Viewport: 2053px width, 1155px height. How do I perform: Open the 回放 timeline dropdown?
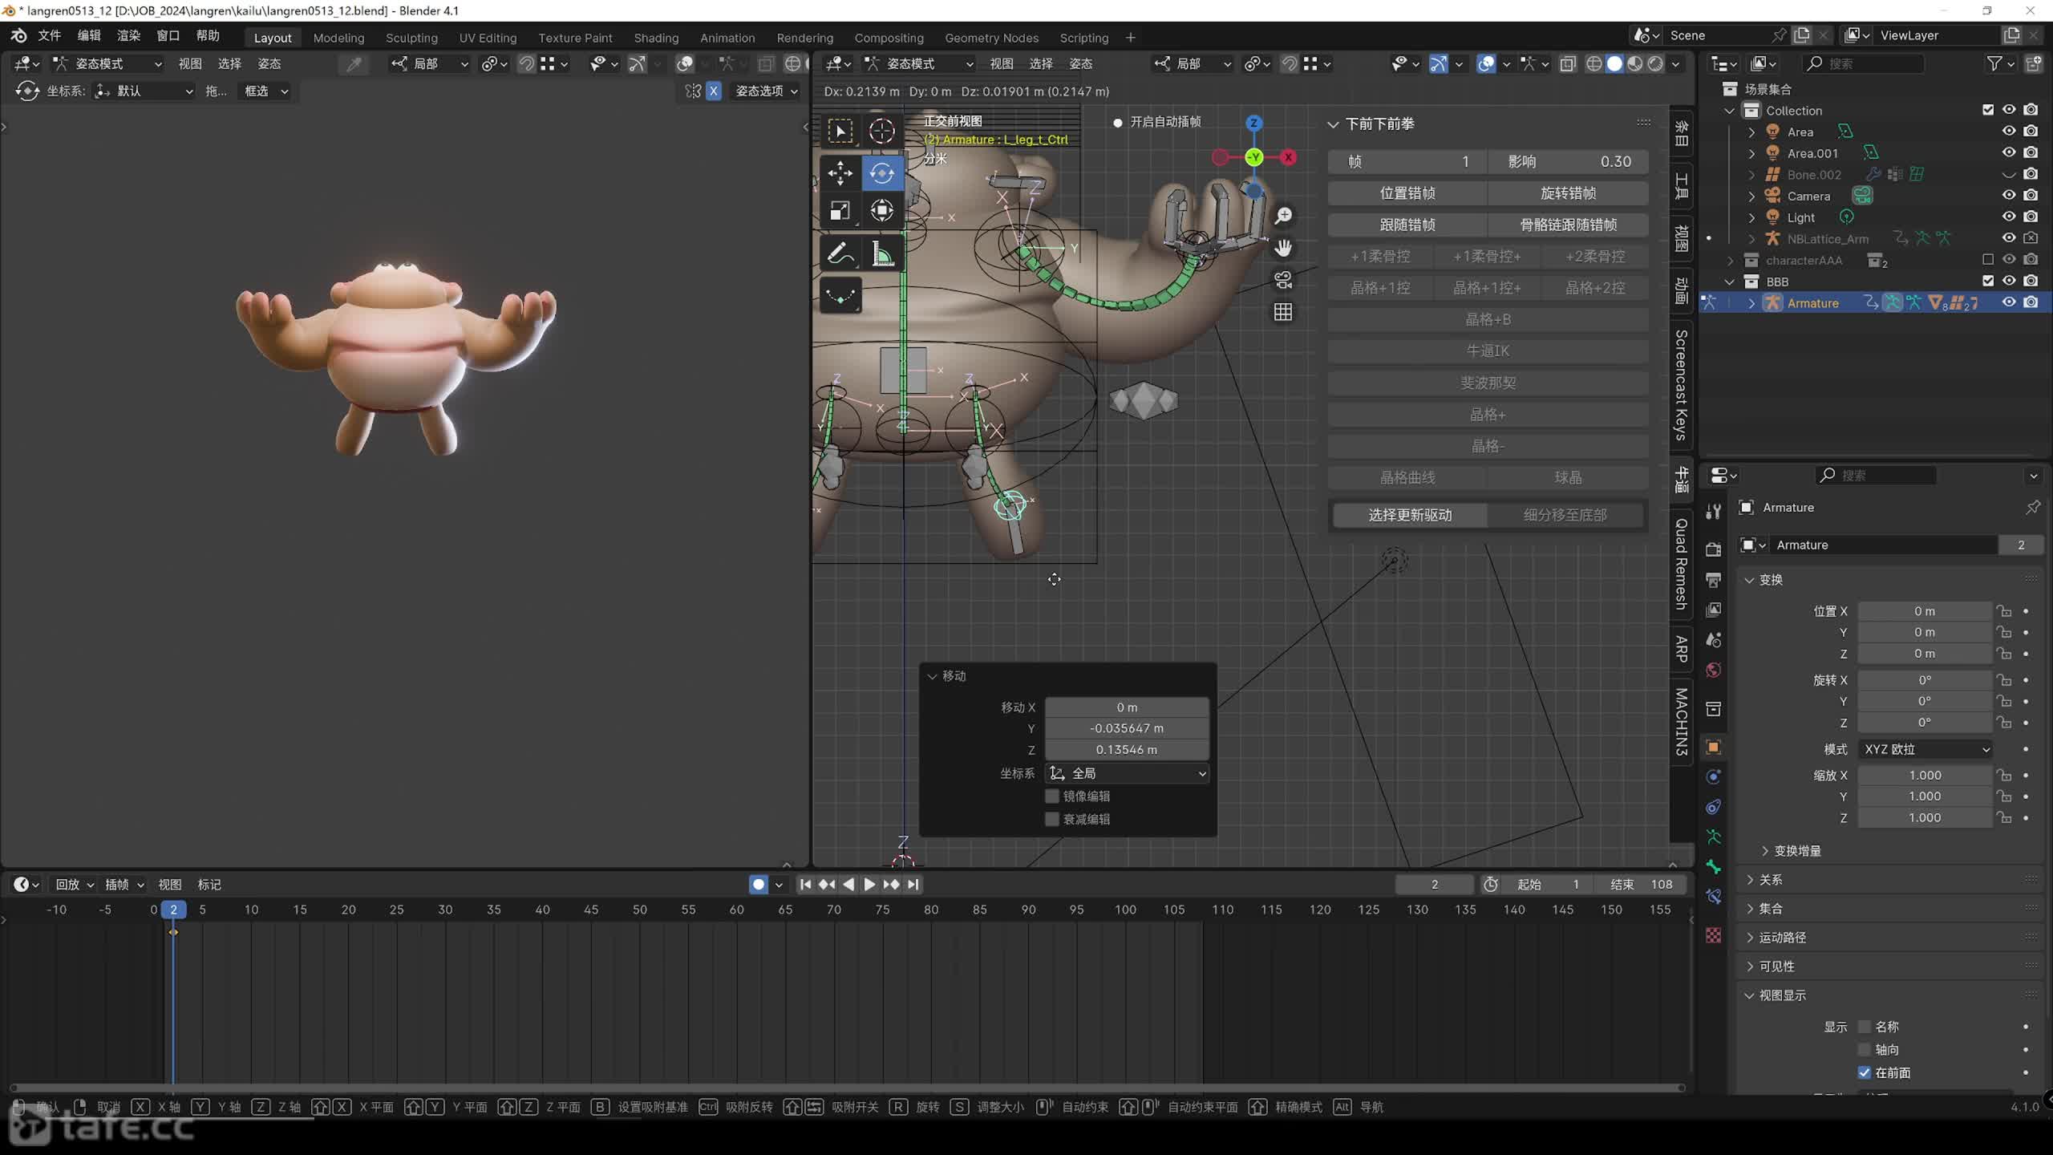coord(74,884)
